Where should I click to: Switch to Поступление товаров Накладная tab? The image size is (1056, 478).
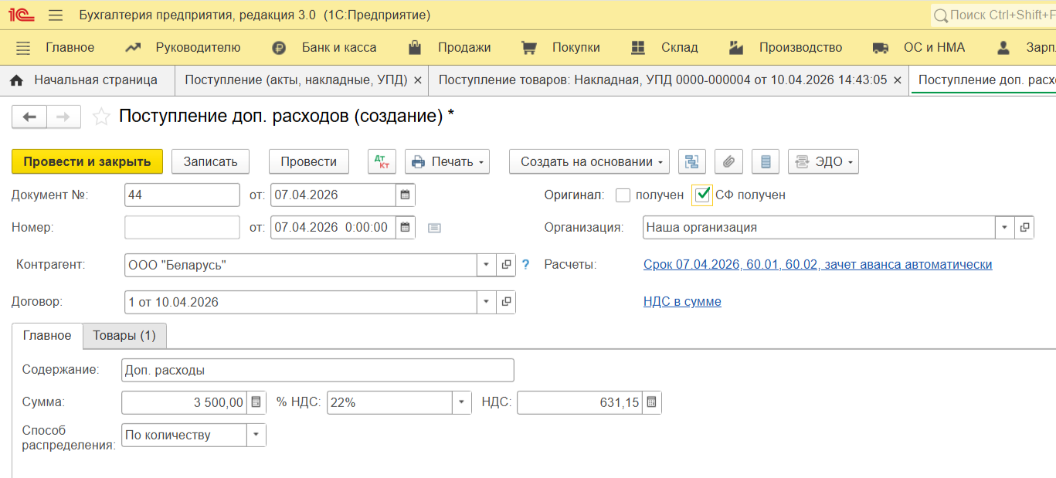[663, 80]
